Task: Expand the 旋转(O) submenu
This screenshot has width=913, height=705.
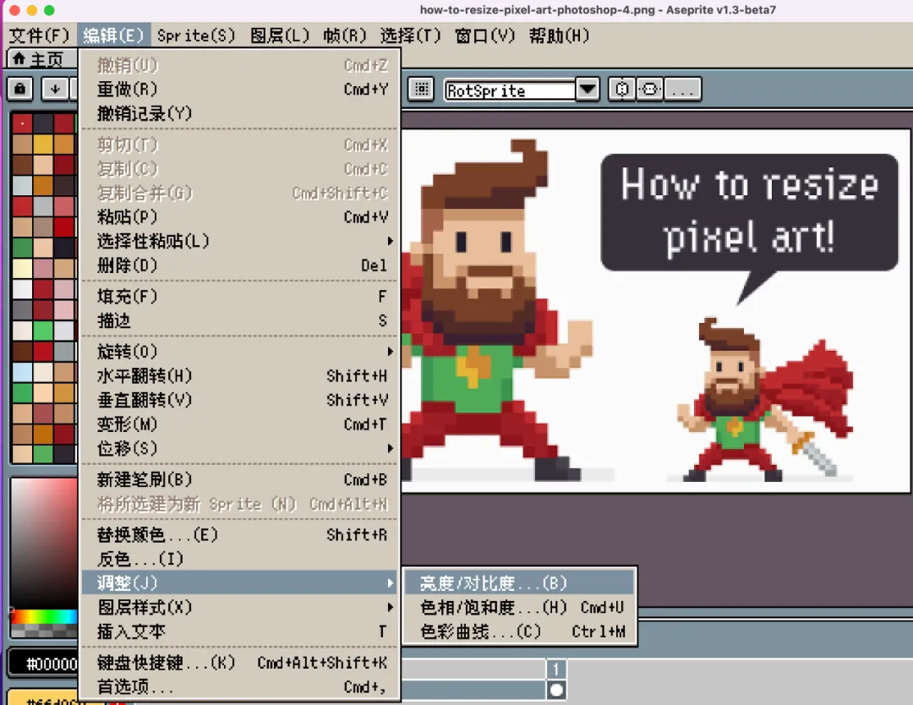Action: [239, 352]
